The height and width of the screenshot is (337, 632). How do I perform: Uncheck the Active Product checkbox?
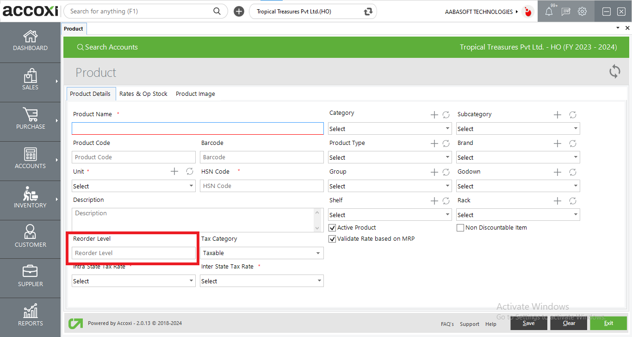332,228
